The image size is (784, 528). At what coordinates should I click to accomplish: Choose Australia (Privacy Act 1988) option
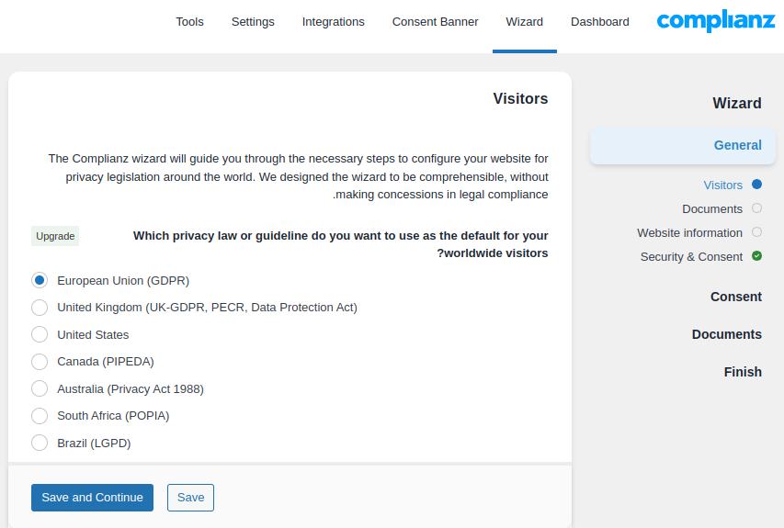(40, 388)
